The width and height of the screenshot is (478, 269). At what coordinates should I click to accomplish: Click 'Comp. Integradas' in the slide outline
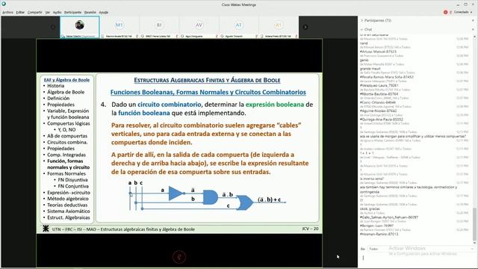(66, 155)
